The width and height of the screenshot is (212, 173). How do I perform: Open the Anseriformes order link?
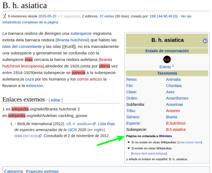[177, 98]
